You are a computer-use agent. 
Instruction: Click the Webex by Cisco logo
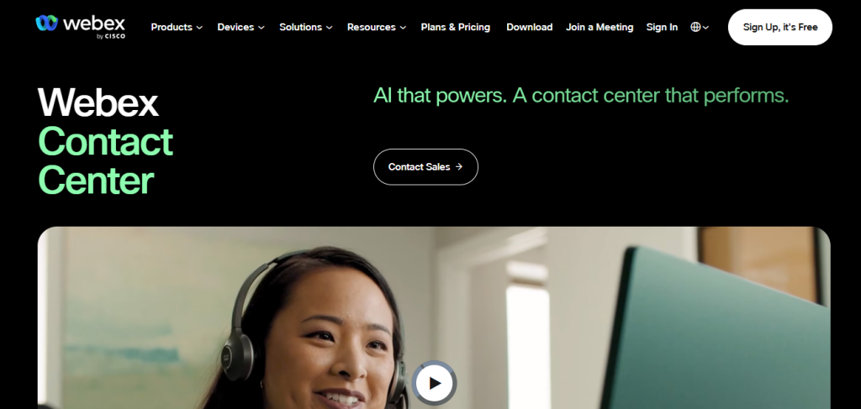[81, 26]
